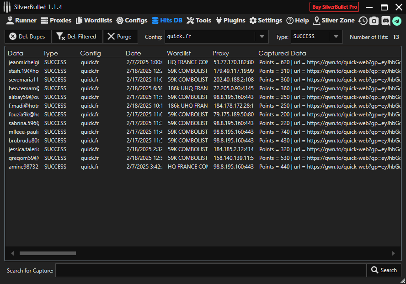Screen dimensions: 406x284
Task: Click the camera screenshot icon
Action: pos(374,21)
